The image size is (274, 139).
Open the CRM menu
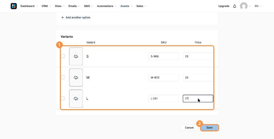[46, 6]
